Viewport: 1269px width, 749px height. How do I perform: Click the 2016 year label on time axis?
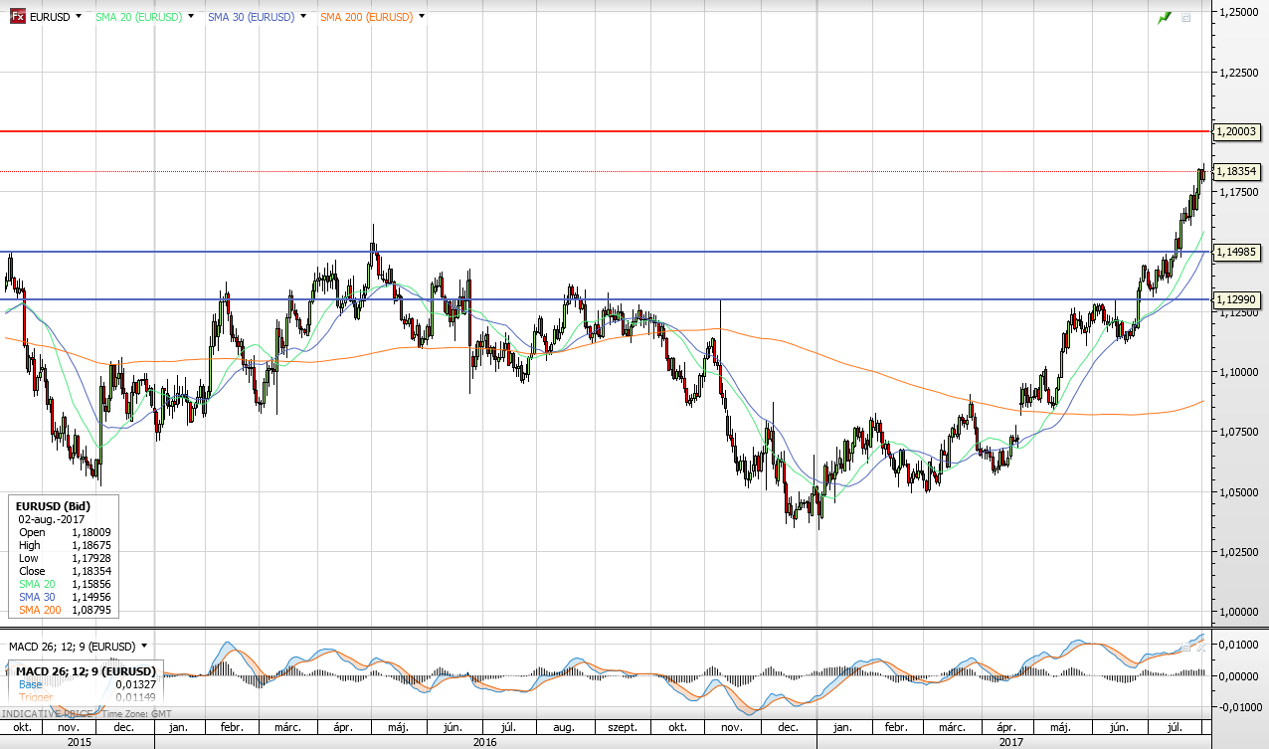click(485, 742)
